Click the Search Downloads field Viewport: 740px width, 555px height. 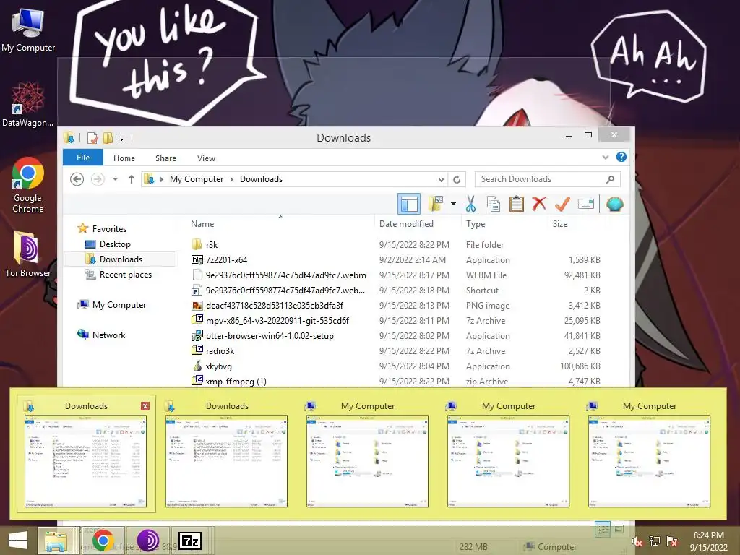[x=548, y=179]
